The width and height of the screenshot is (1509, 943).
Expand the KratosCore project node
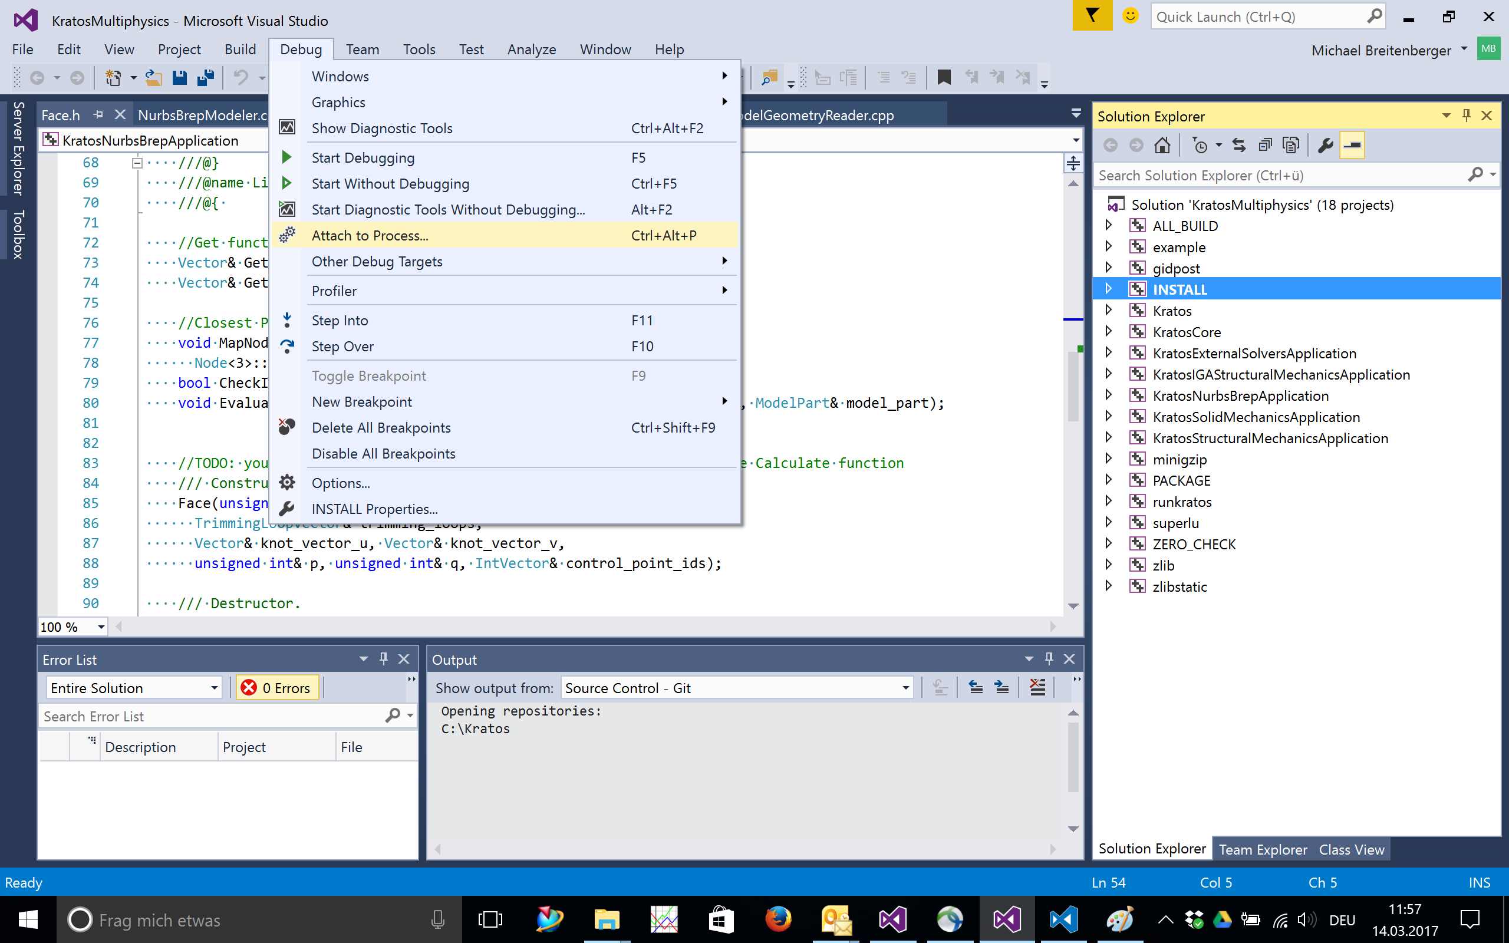coord(1109,331)
